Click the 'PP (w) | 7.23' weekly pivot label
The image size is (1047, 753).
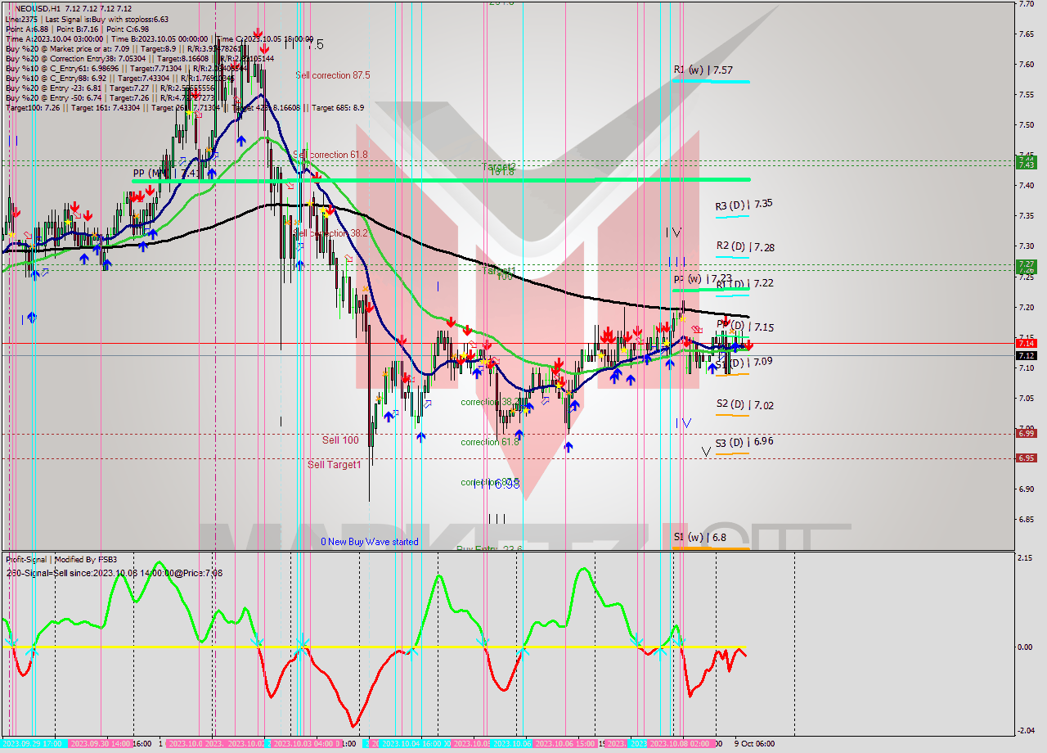703,278
